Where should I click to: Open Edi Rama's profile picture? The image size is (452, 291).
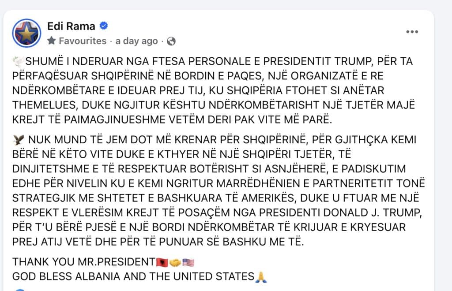tap(26, 33)
